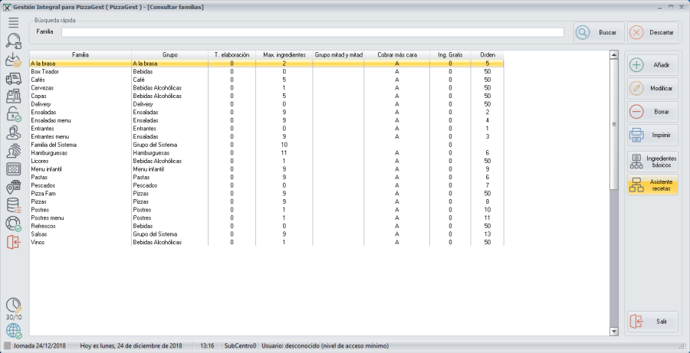Open the cash register icon in sidebar
The image size is (690, 353).
click(x=13, y=96)
